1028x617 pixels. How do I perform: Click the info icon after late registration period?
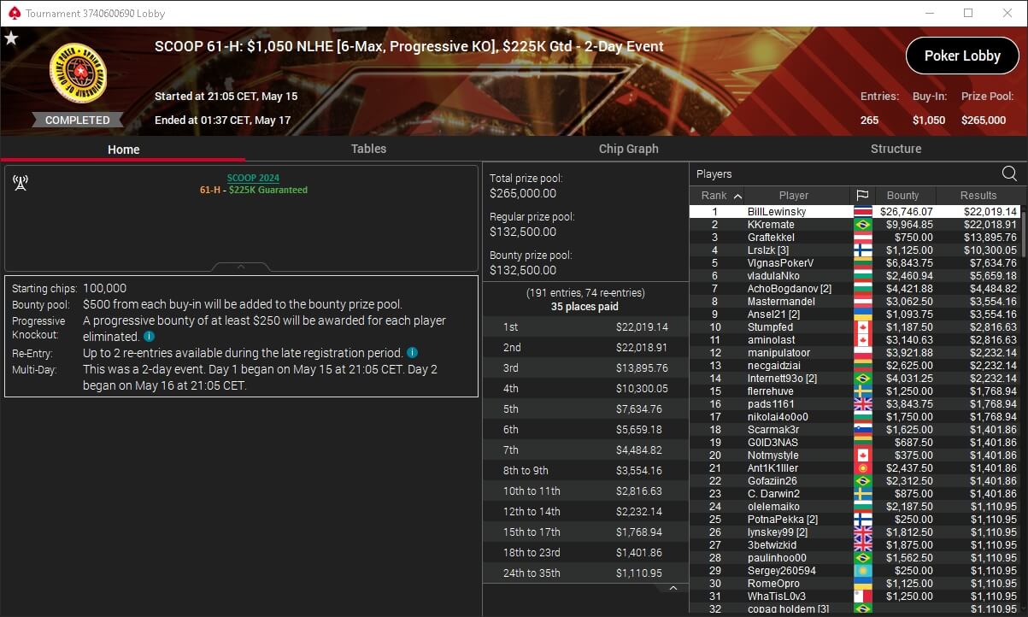(412, 353)
